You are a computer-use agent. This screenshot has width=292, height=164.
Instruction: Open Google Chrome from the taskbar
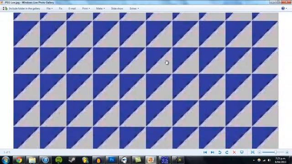coord(19,160)
